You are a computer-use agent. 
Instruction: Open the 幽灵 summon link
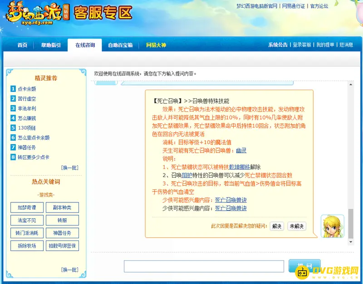pos(241,151)
